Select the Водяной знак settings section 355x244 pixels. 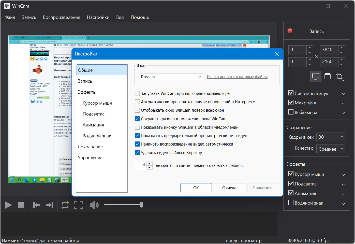pos(97,136)
